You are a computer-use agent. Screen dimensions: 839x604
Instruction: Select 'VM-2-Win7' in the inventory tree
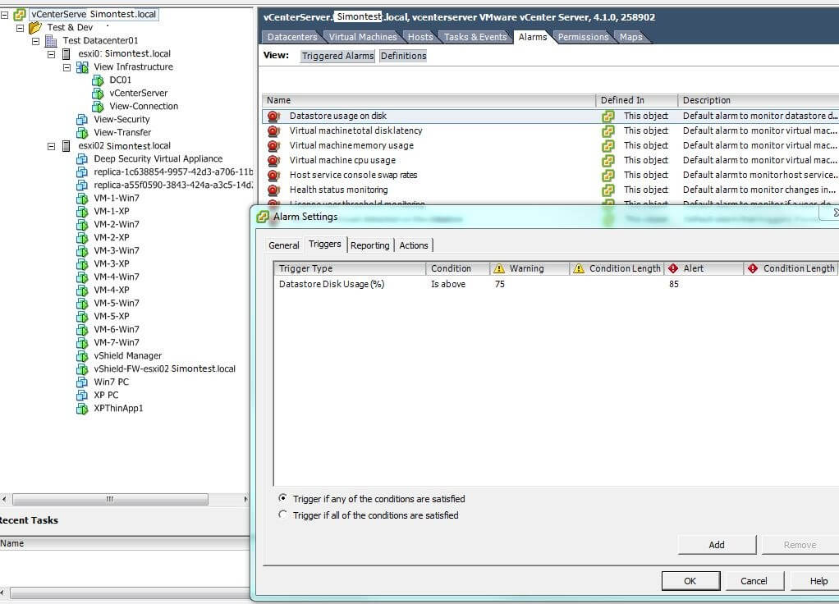(117, 225)
